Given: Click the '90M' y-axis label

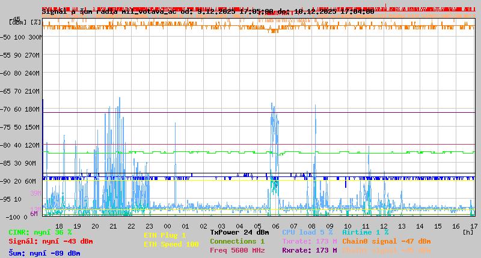Looking at the screenshot, I should coord(30,163).
